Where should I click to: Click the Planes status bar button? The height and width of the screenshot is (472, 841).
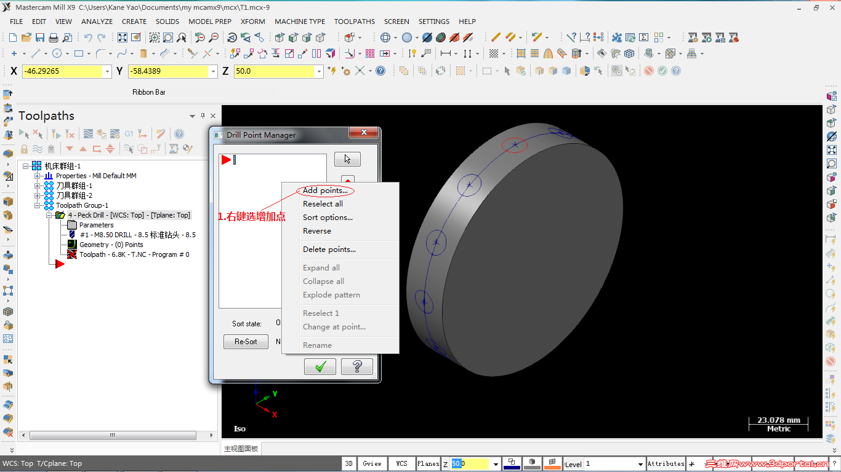point(428,463)
